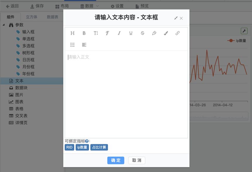
Task: Insert the RID indicator tag
Action: click(69, 148)
